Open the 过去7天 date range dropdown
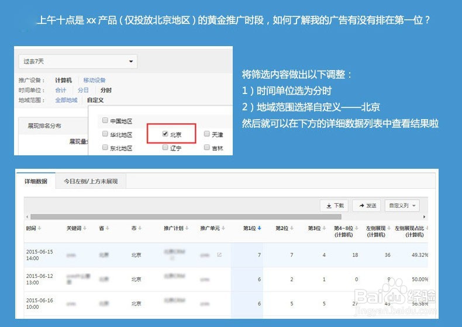The image size is (462, 327). [78, 61]
